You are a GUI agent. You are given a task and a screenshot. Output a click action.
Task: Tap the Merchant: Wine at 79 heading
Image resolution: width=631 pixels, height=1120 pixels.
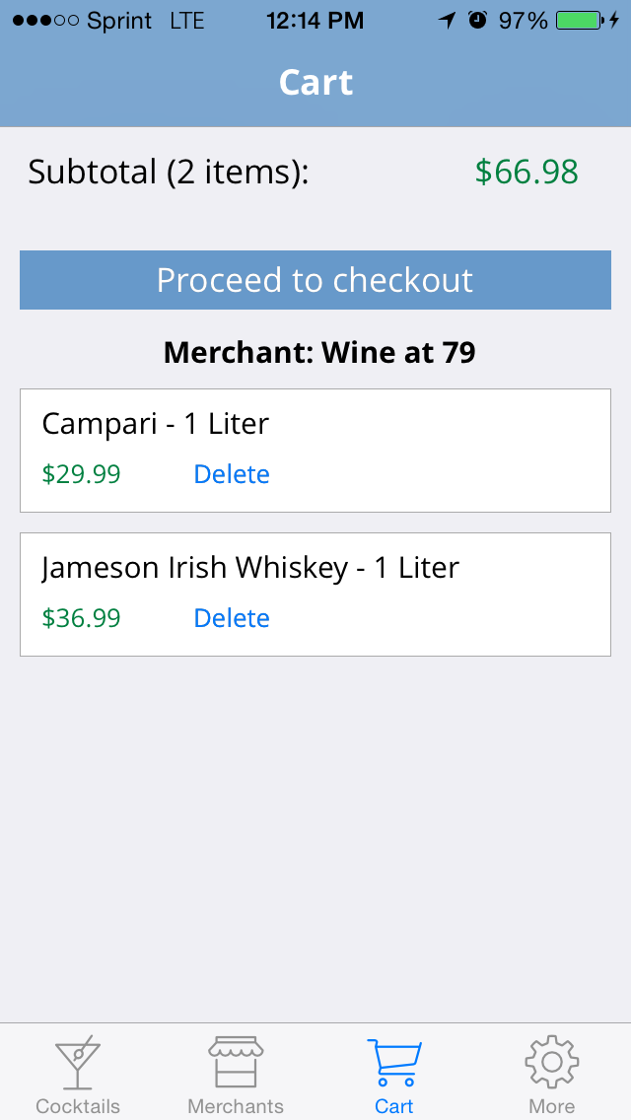[x=319, y=353]
